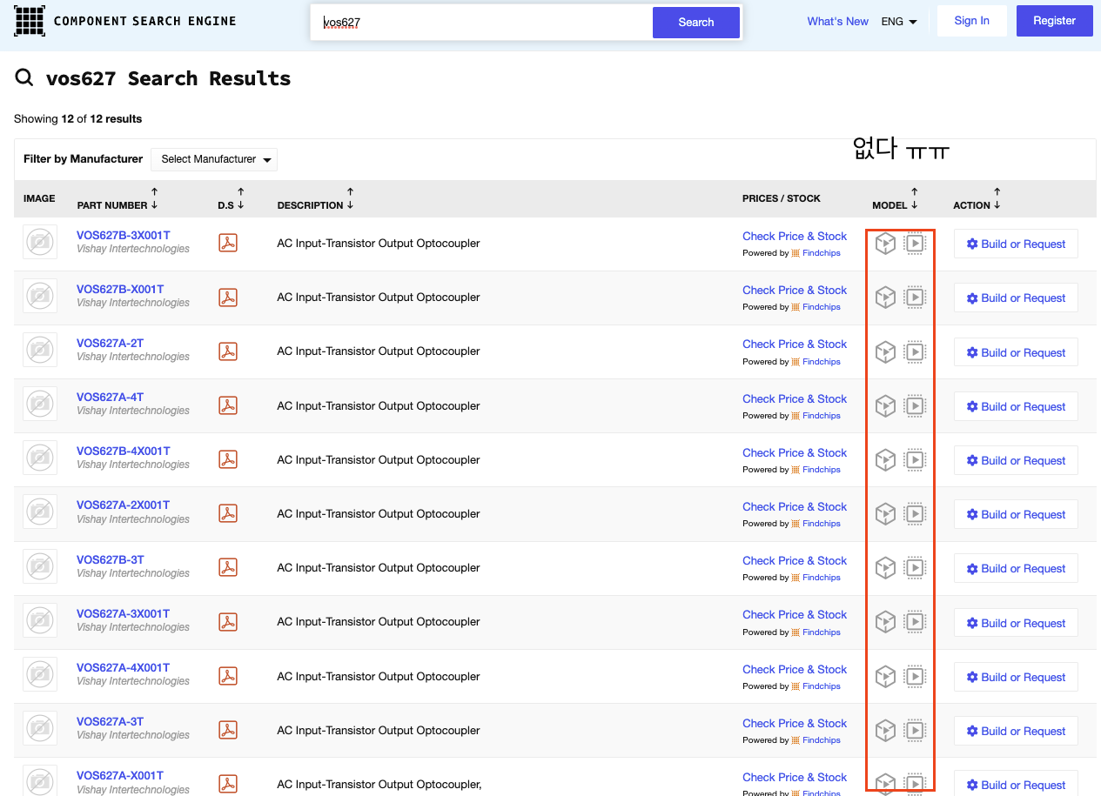Click Check Price & Stock for VOS627A-2T

pos(795,344)
